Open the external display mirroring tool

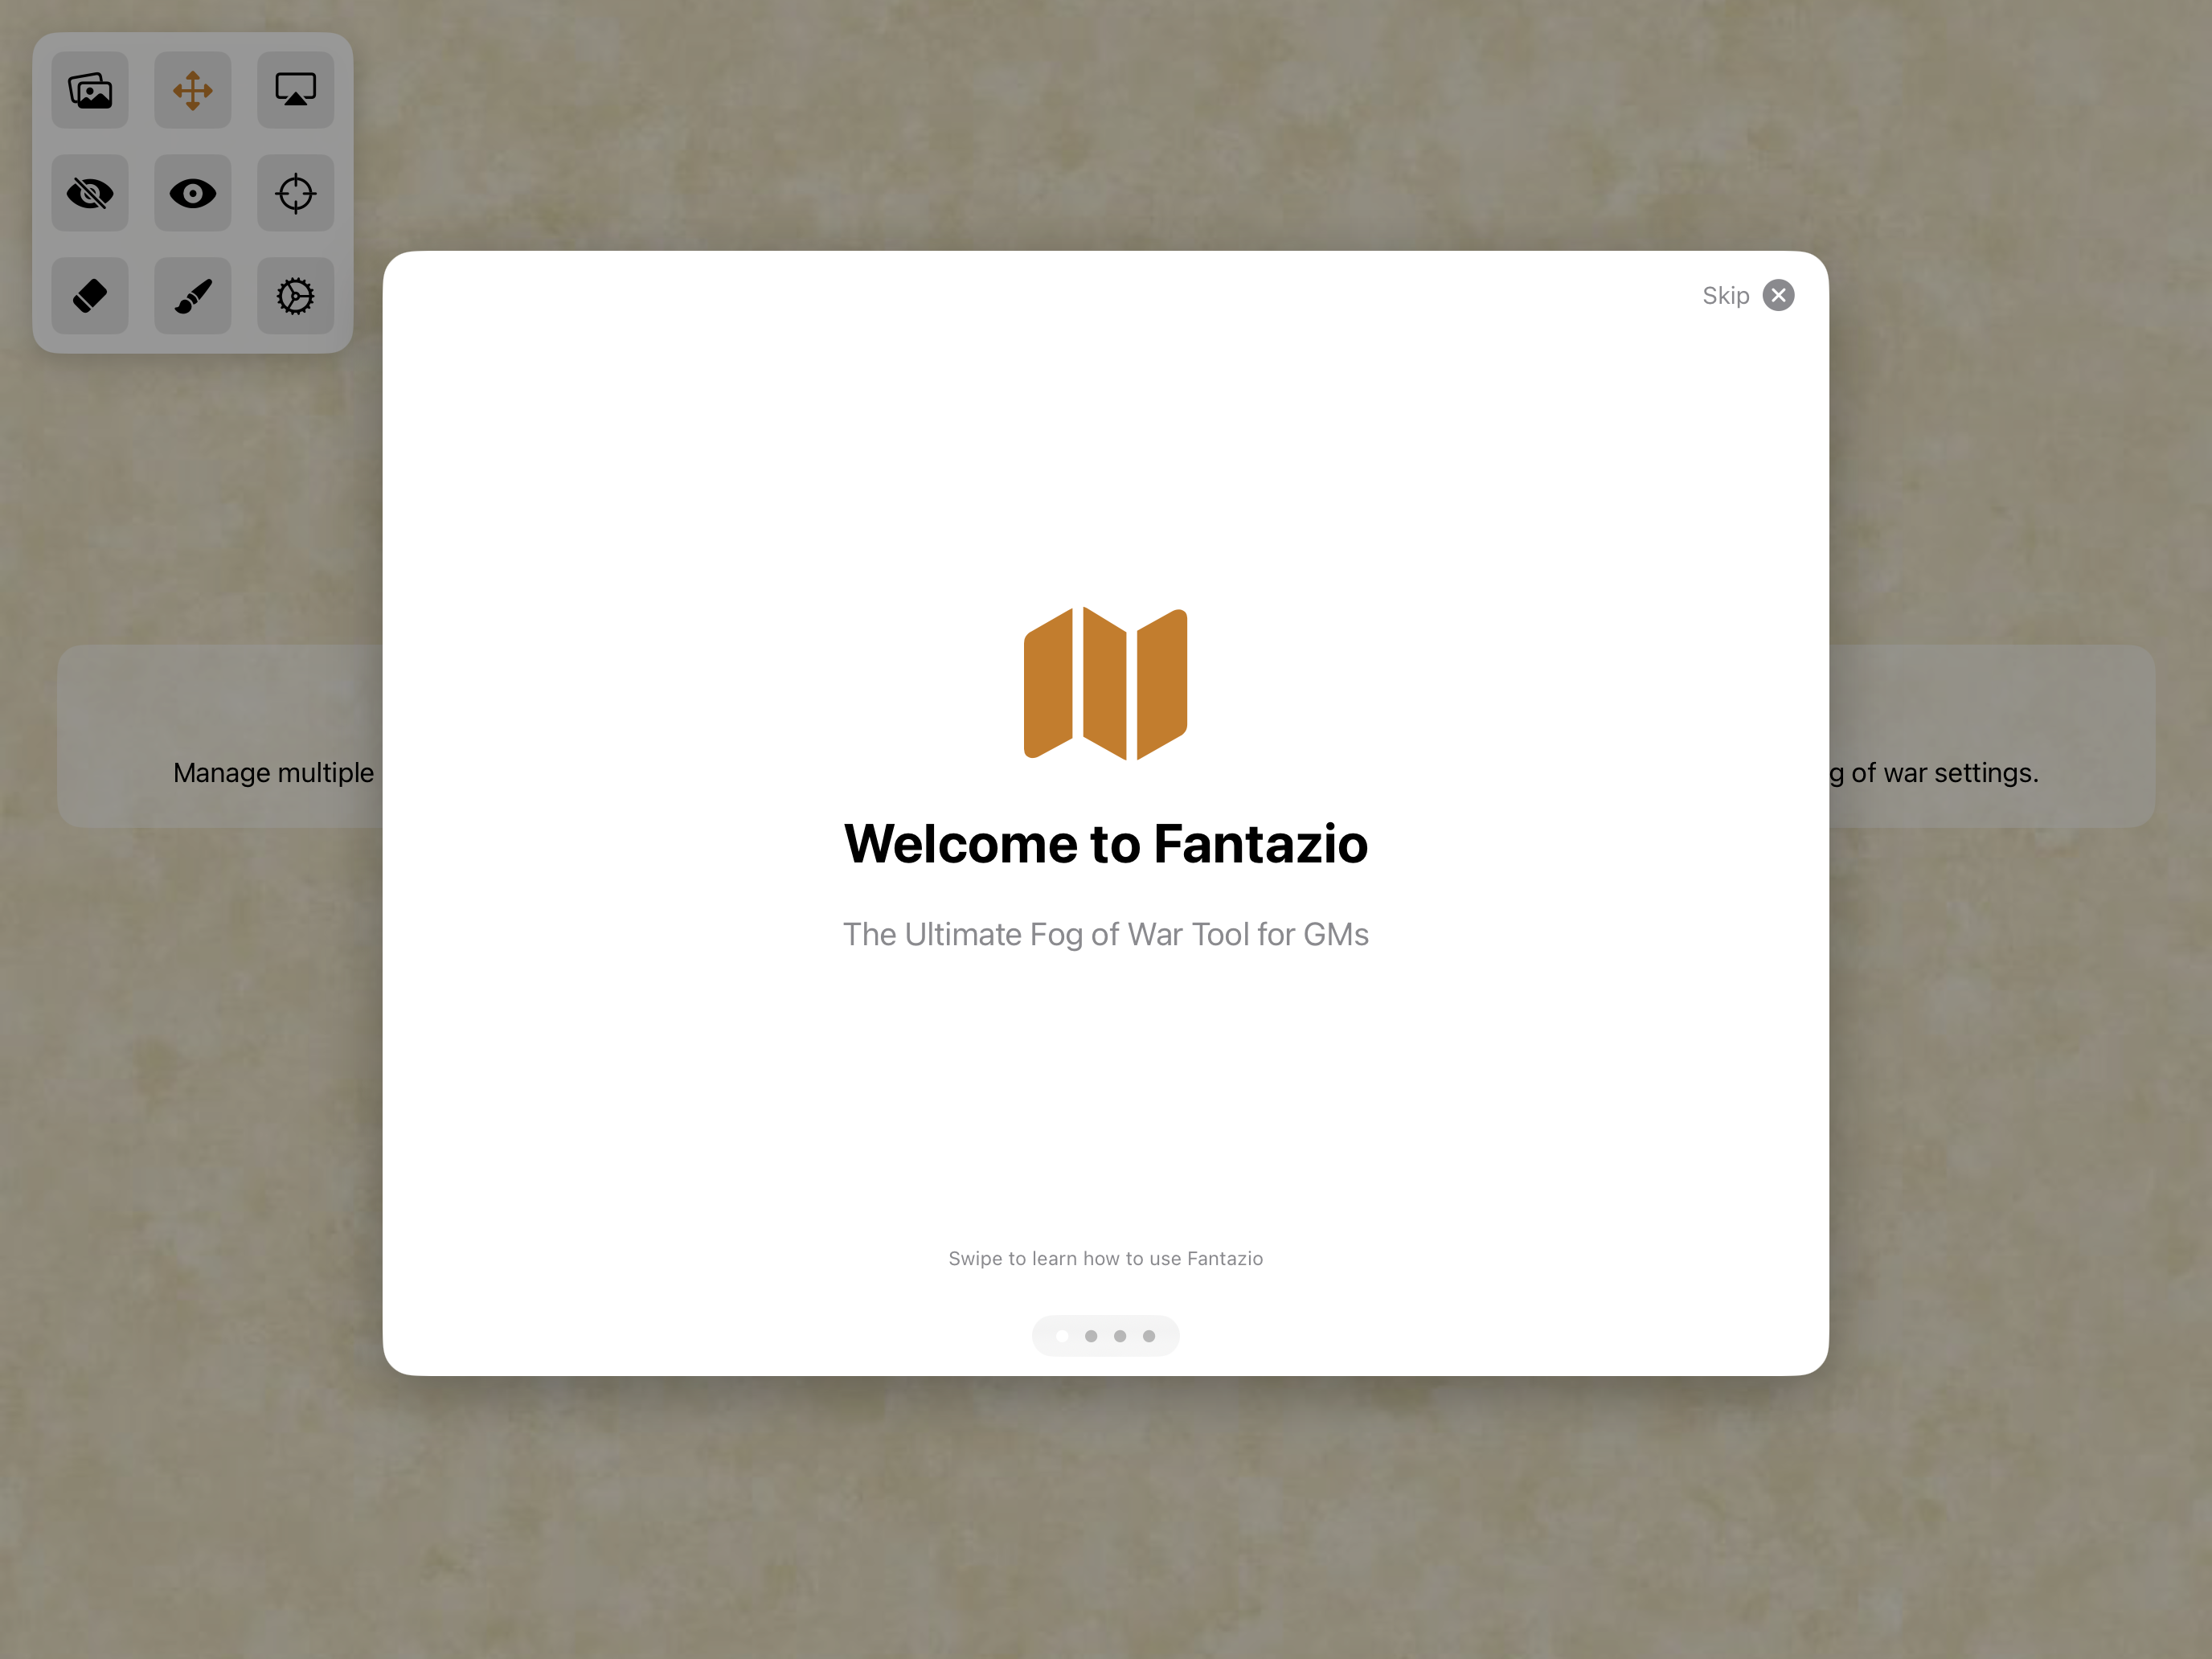(295, 90)
